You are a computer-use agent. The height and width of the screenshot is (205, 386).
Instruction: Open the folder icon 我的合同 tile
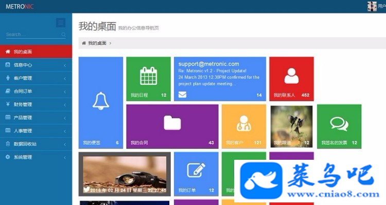(x=172, y=126)
